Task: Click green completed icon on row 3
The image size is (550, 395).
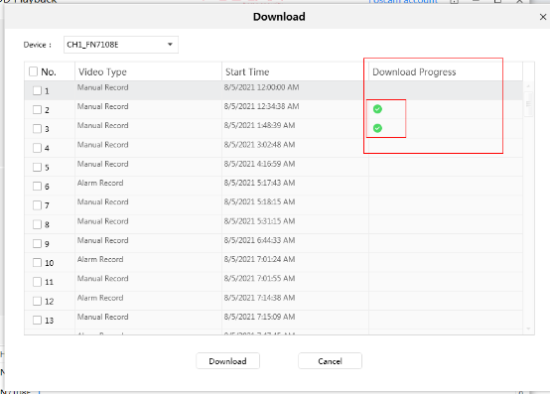Action: click(x=377, y=128)
